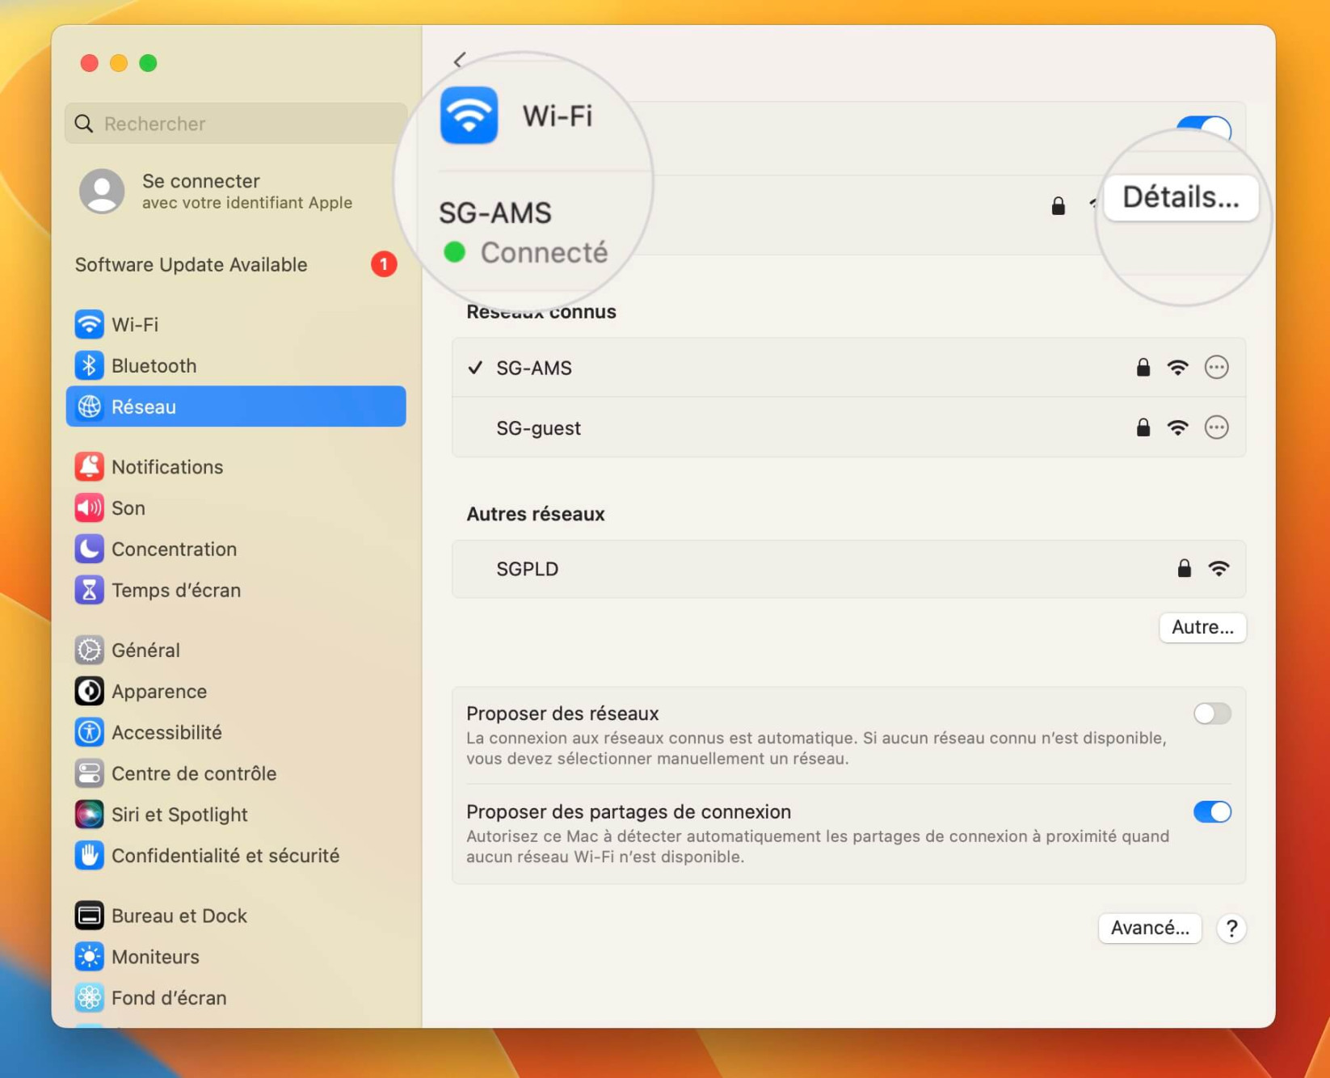
Task: Select the Réseau globe icon
Action: [x=90, y=406]
